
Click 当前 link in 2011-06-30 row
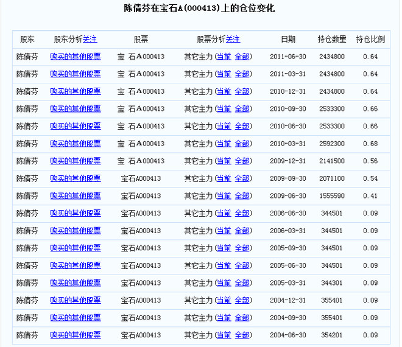[x=224, y=57]
